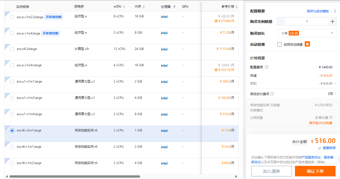Click the 惠 badge beside 启用自动续费

click(x=307, y=44)
